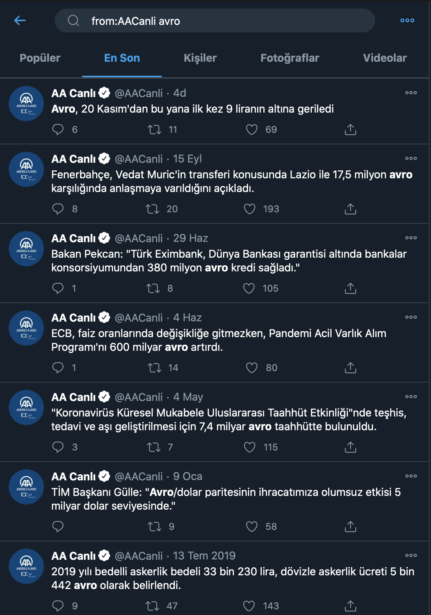Open the search page options menu at top right
This screenshot has height=615, width=431.
[x=407, y=21]
